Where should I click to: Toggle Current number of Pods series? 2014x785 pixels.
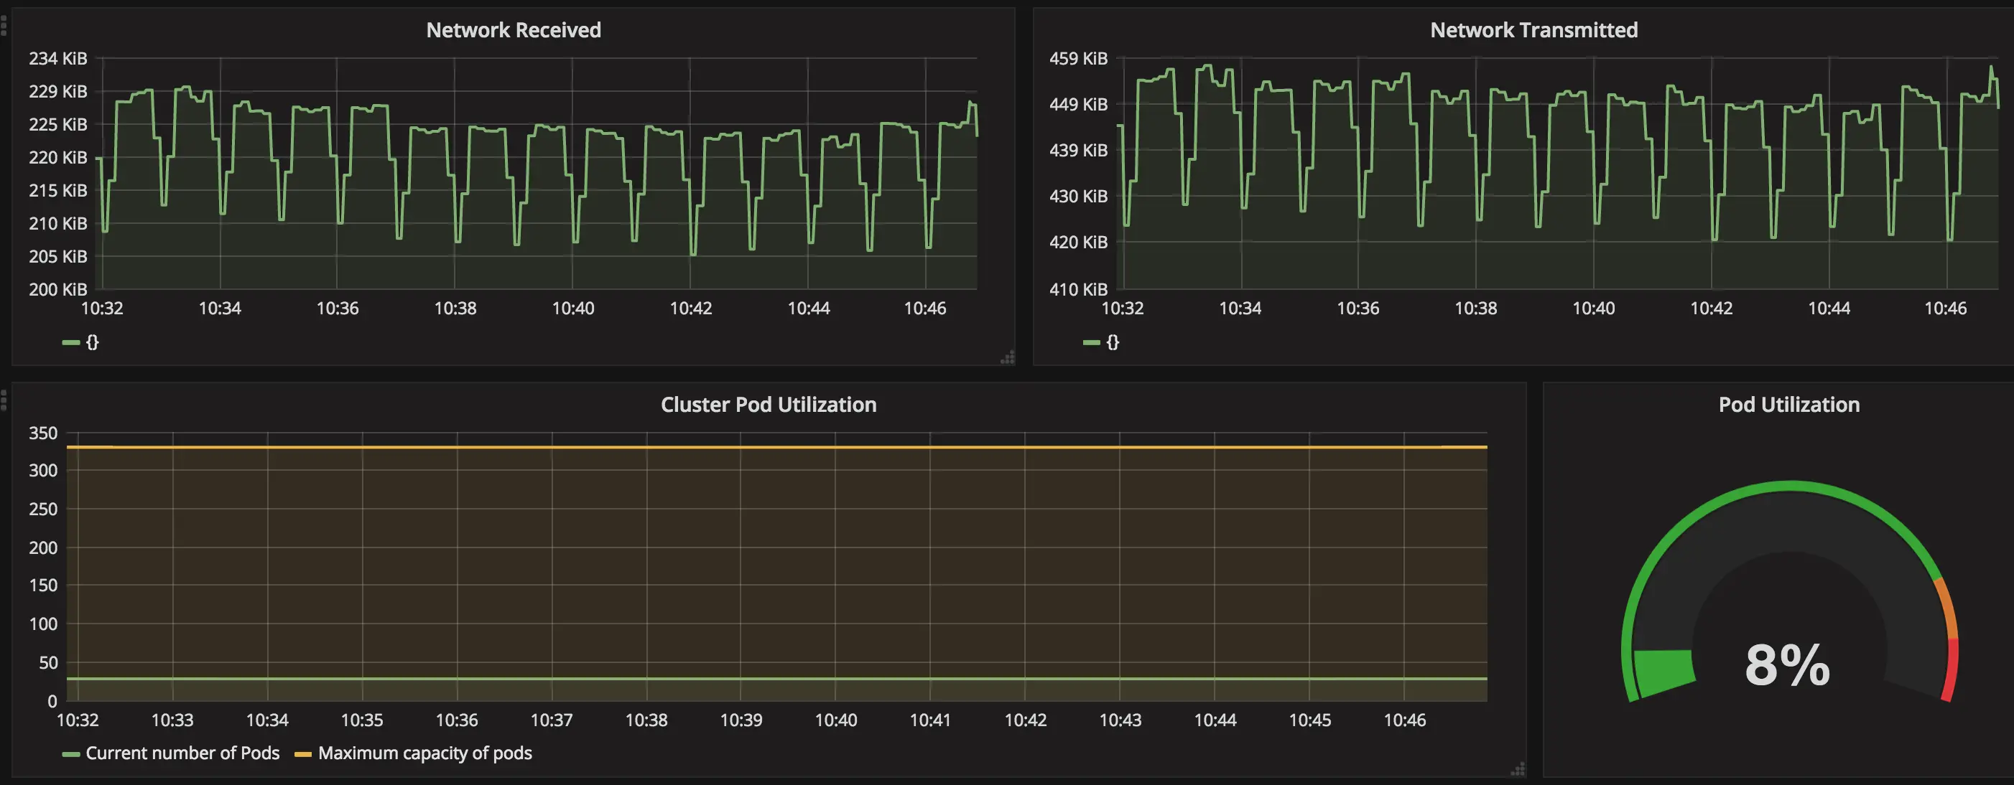(x=182, y=753)
